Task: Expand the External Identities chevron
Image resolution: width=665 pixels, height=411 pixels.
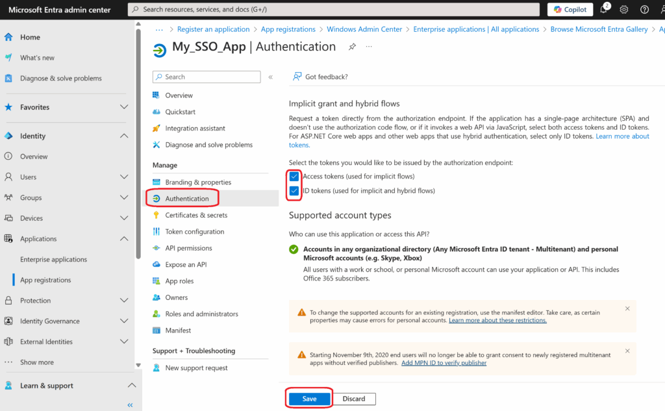Action: [x=123, y=342]
